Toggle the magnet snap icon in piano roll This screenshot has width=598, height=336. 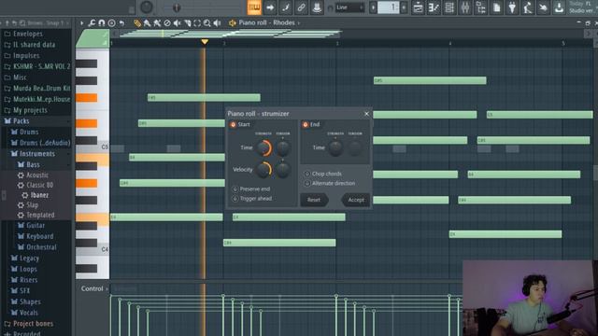(x=102, y=23)
